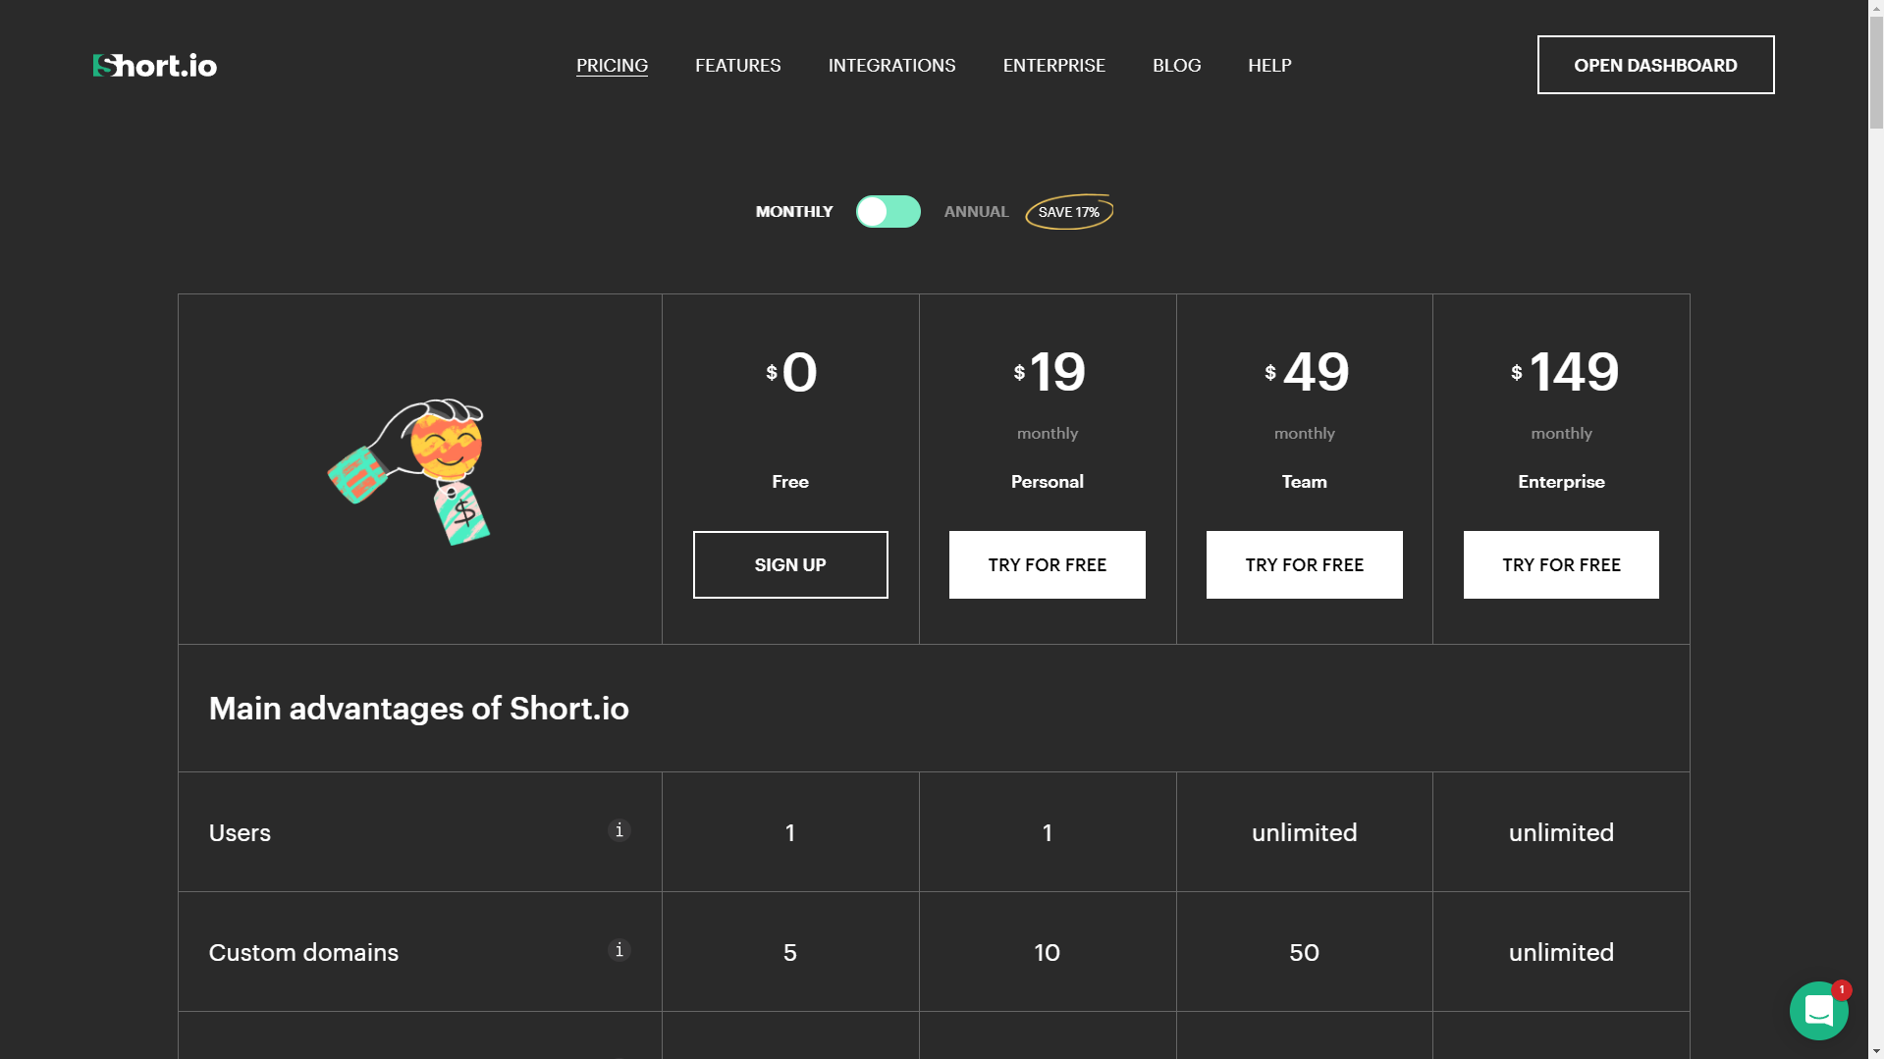Click the scrollbar down arrow
This screenshot has height=1059, width=1884.
[x=1876, y=1051]
